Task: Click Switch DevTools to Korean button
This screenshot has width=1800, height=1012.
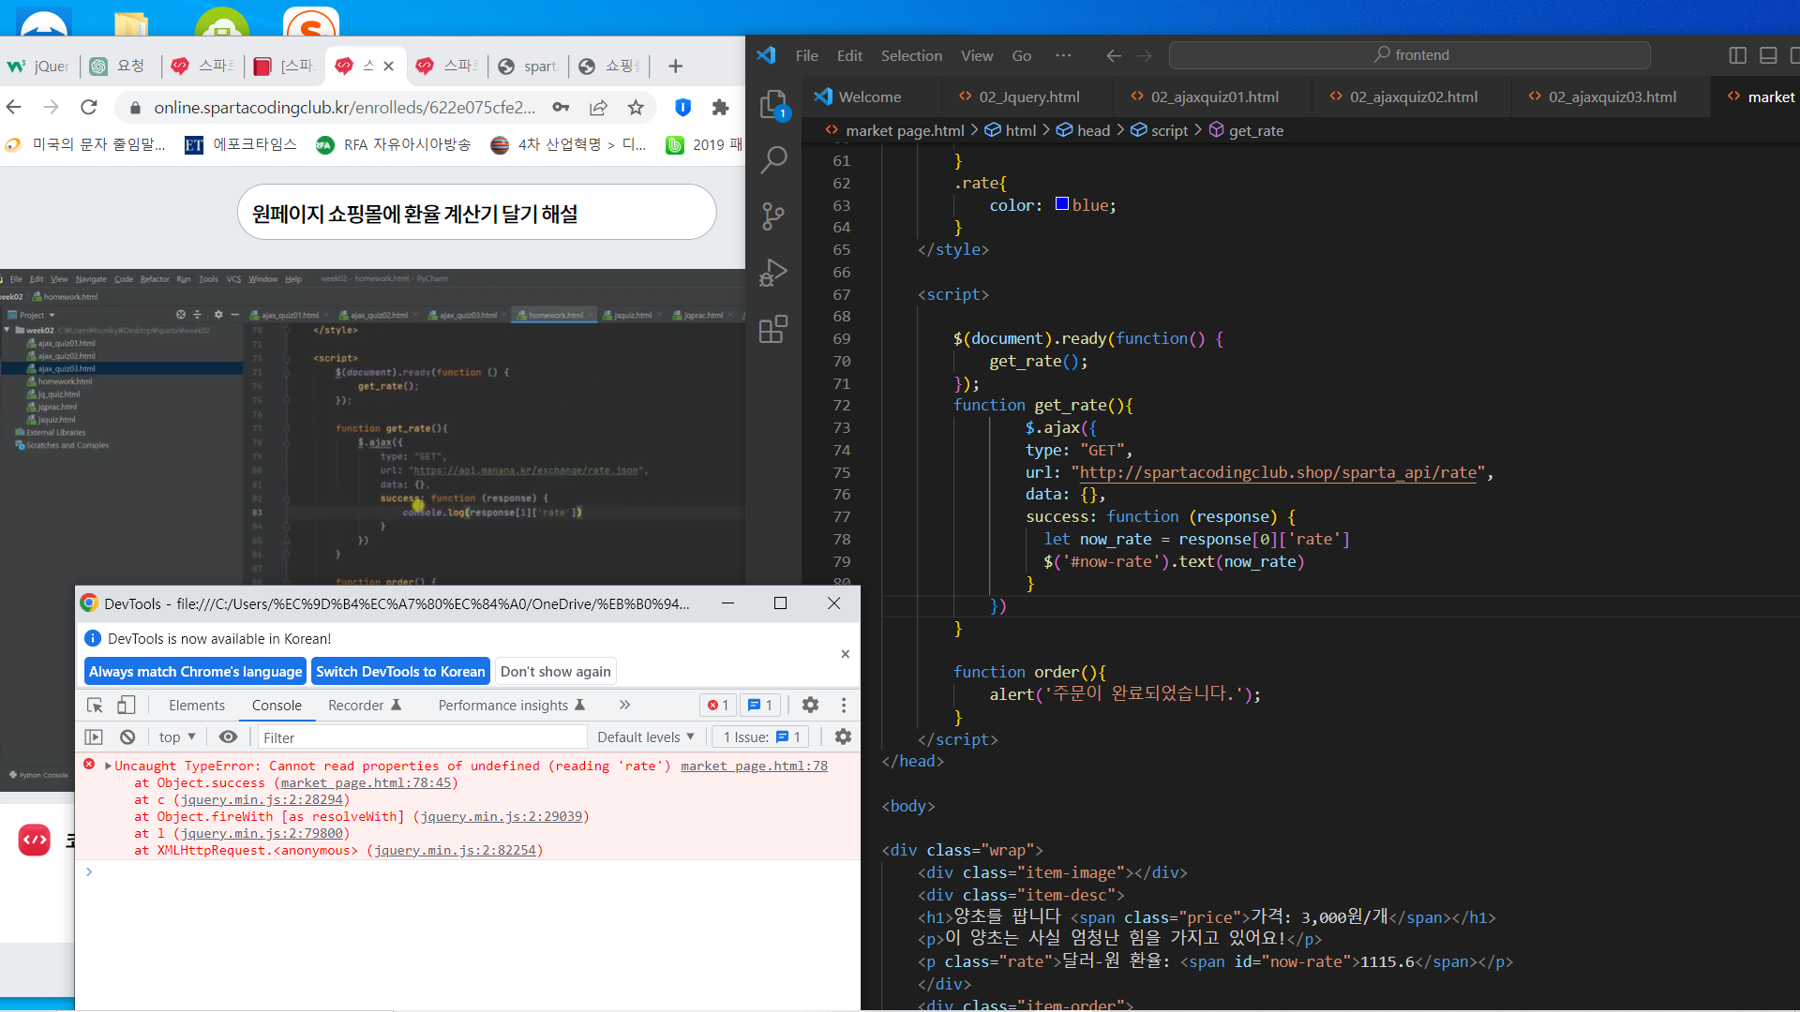Action: (400, 671)
